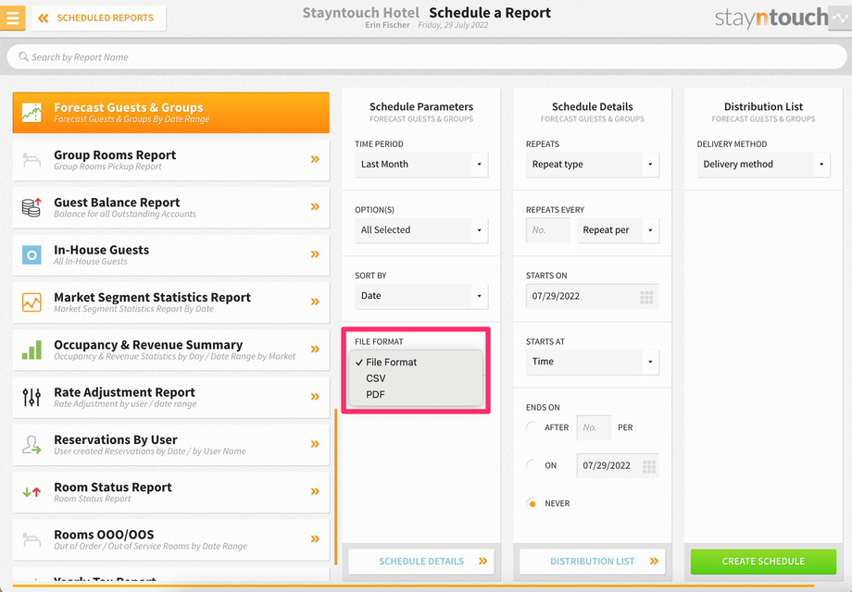Image resolution: width=852 pixels, height=592 pixels.
Task: Select the Rate Adjustment Report title
Action: pos(124,392)
